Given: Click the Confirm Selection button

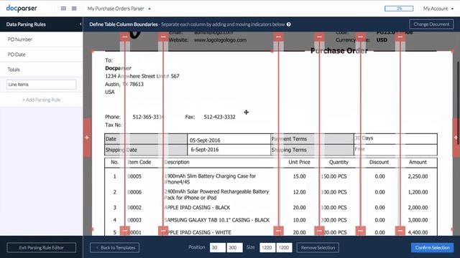Looking at the screenshot, I should tap(432, 247).
